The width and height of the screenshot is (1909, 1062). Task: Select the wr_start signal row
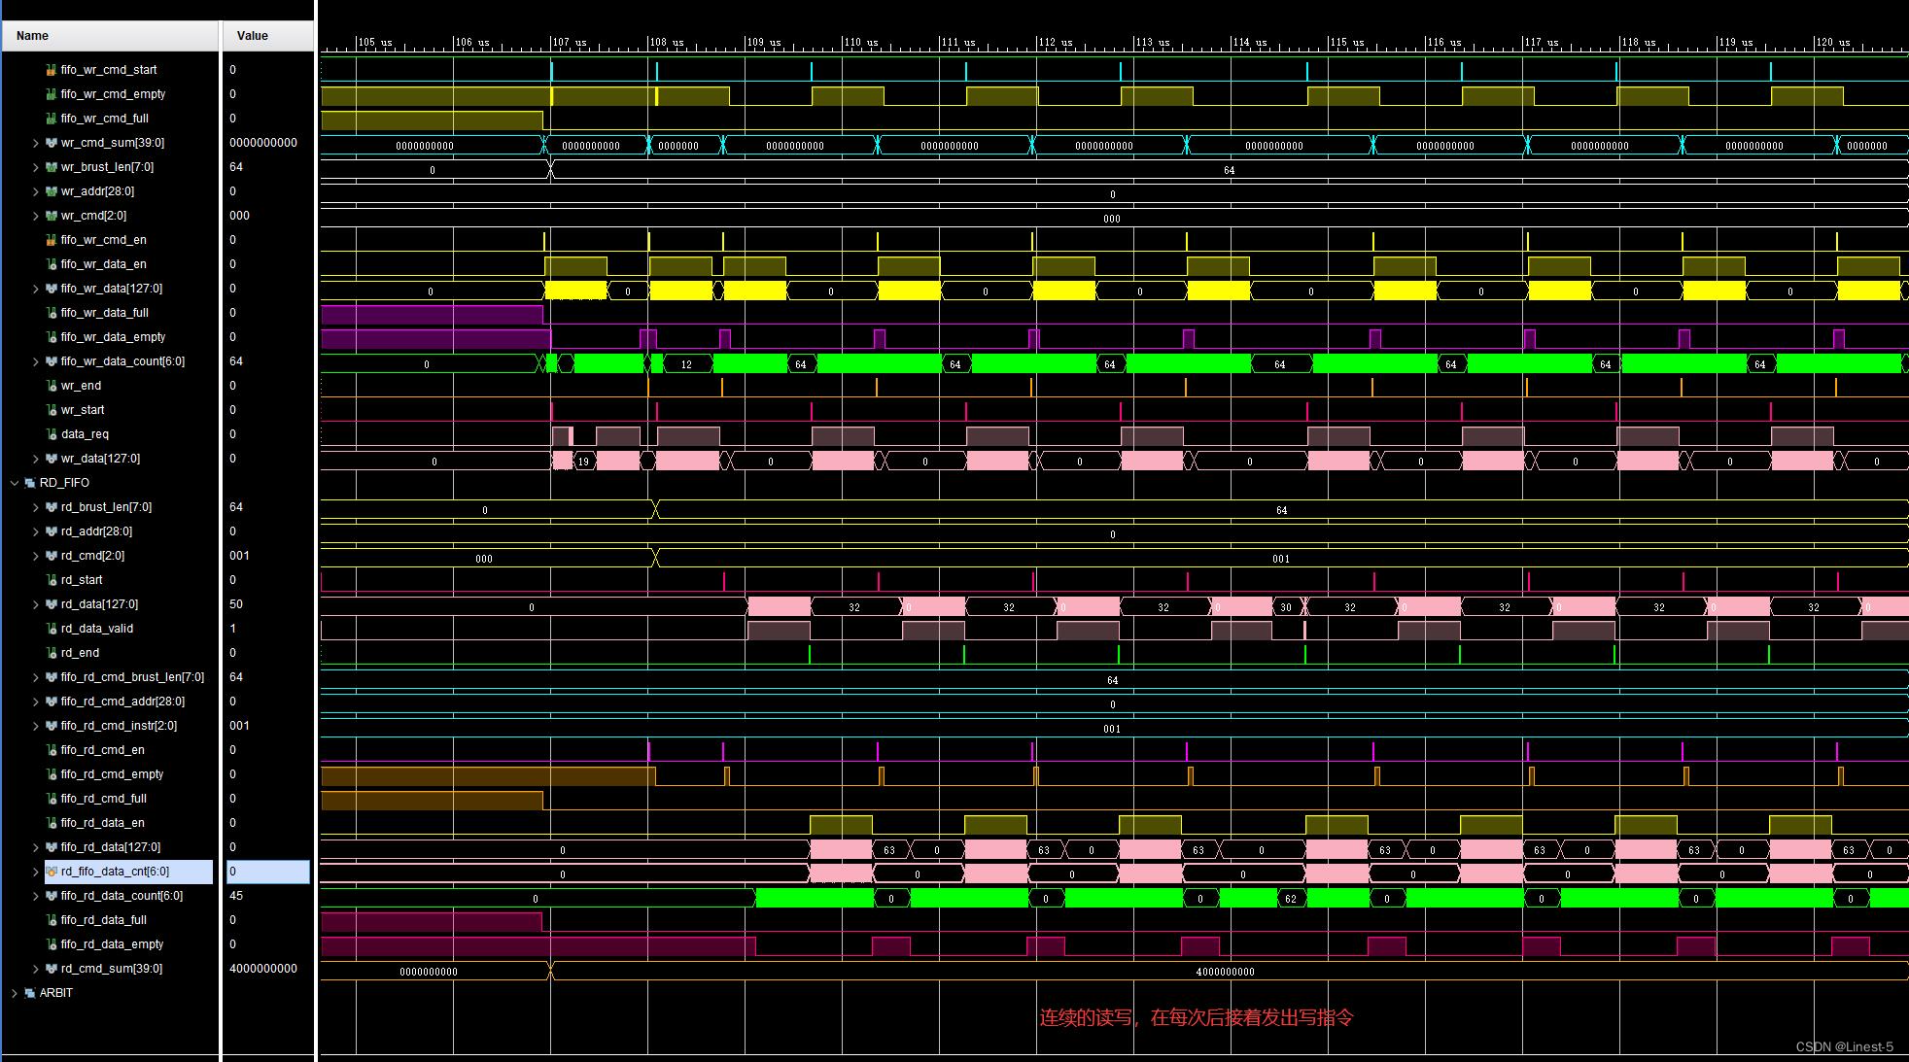pos(83,410)
